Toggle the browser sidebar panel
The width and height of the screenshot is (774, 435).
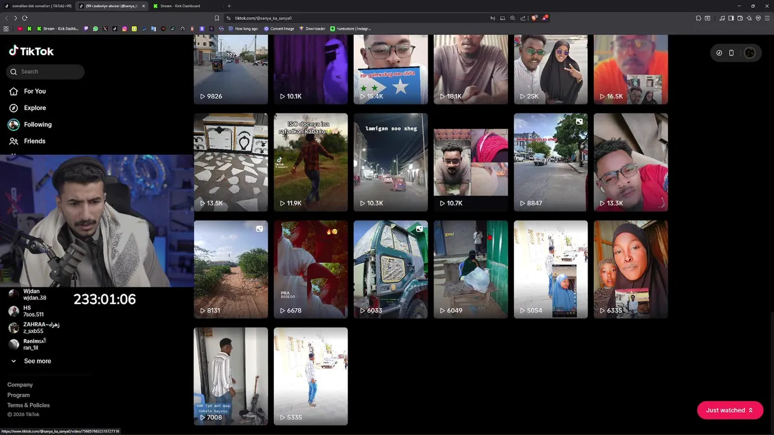coord(731,18)
